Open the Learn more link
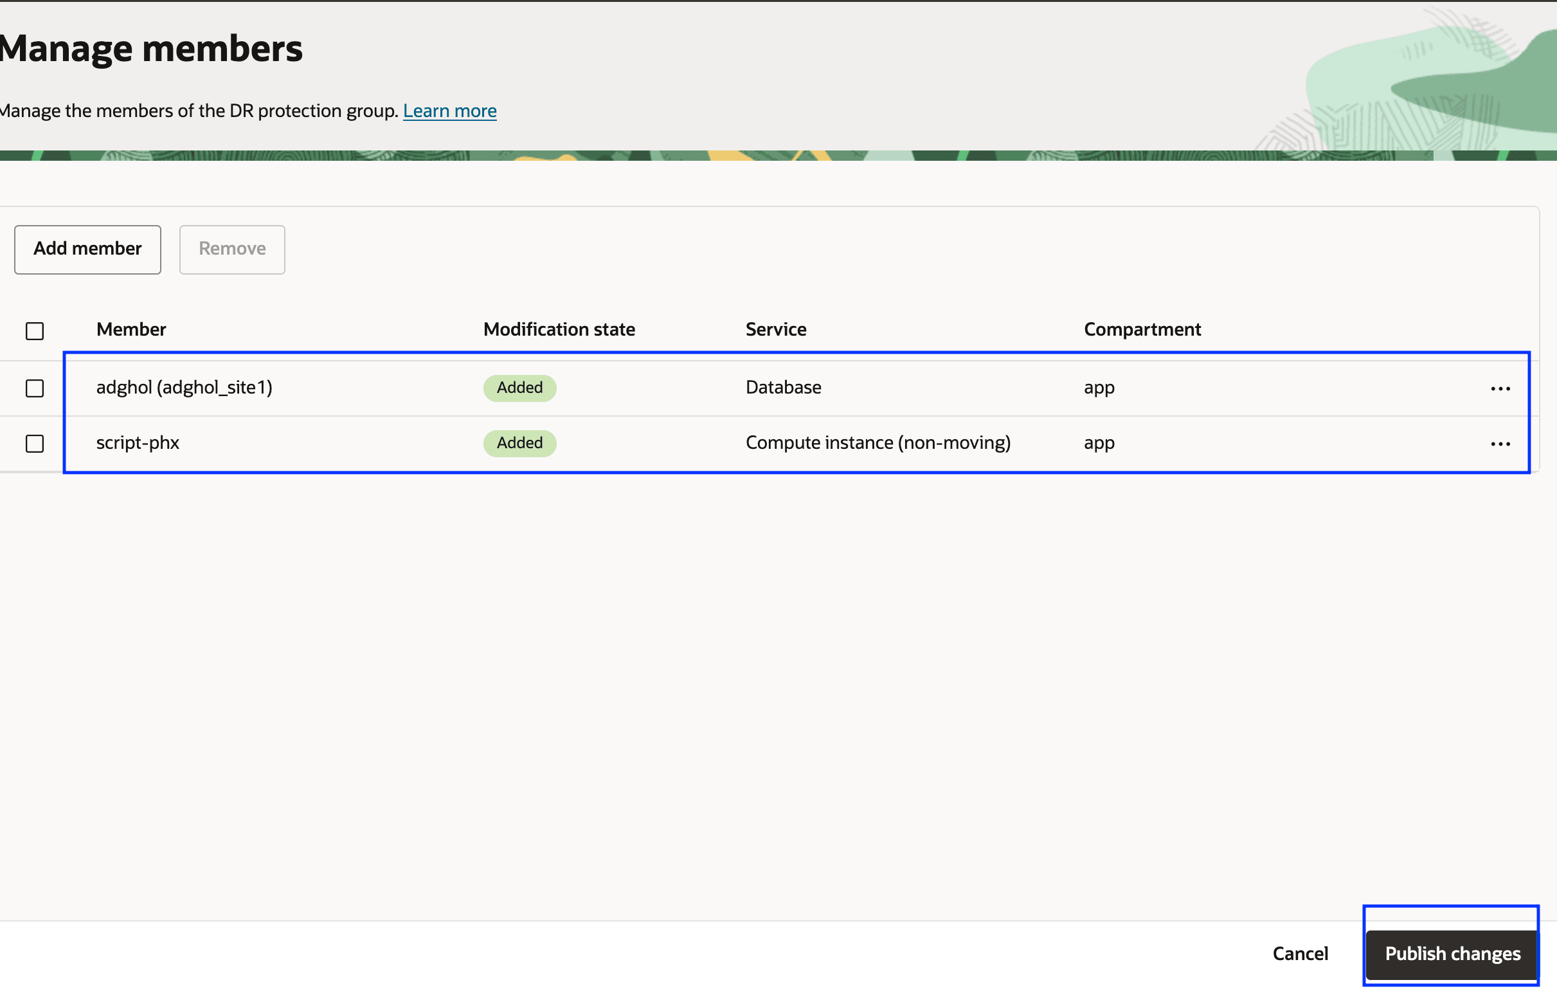Viewport: 1557px width, 989px height. (449, 111)
